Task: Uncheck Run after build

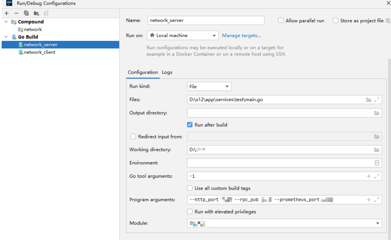Action: [190, 125]
